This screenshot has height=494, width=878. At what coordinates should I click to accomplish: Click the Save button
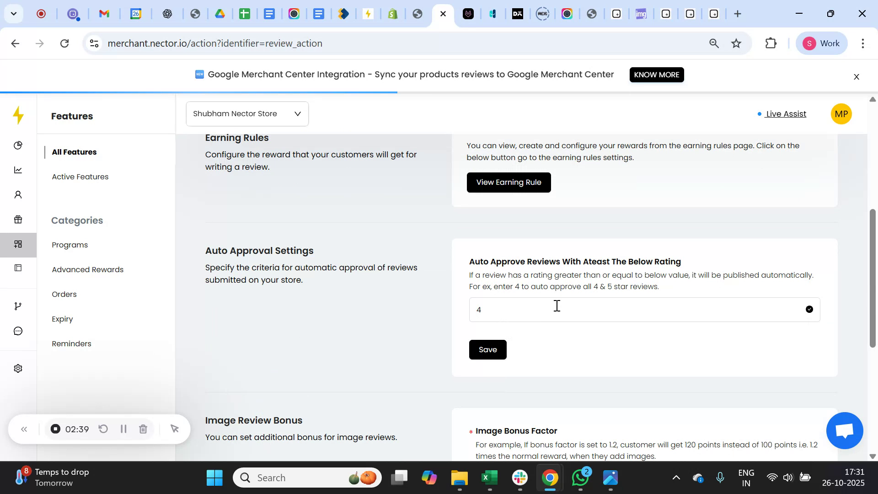click(x=487, y=349)
